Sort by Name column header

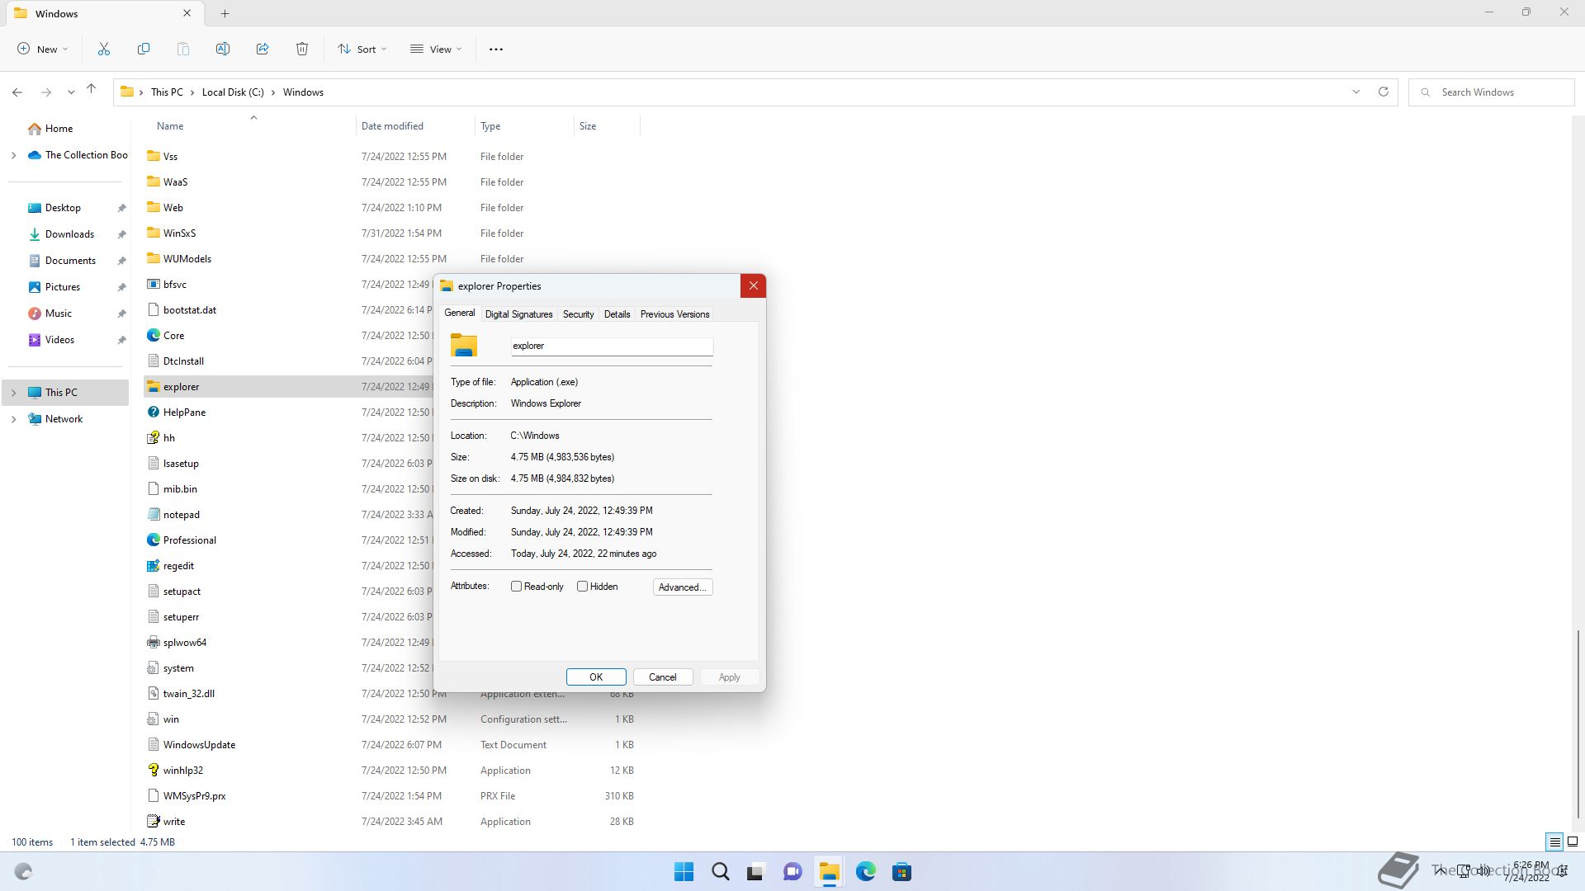tap(170, 126)
